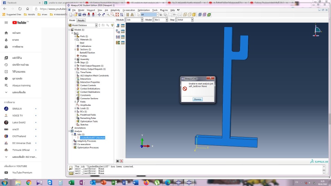
Task: Dismiss the Abaqus/CAE error dialog
Action: point(198,99)
